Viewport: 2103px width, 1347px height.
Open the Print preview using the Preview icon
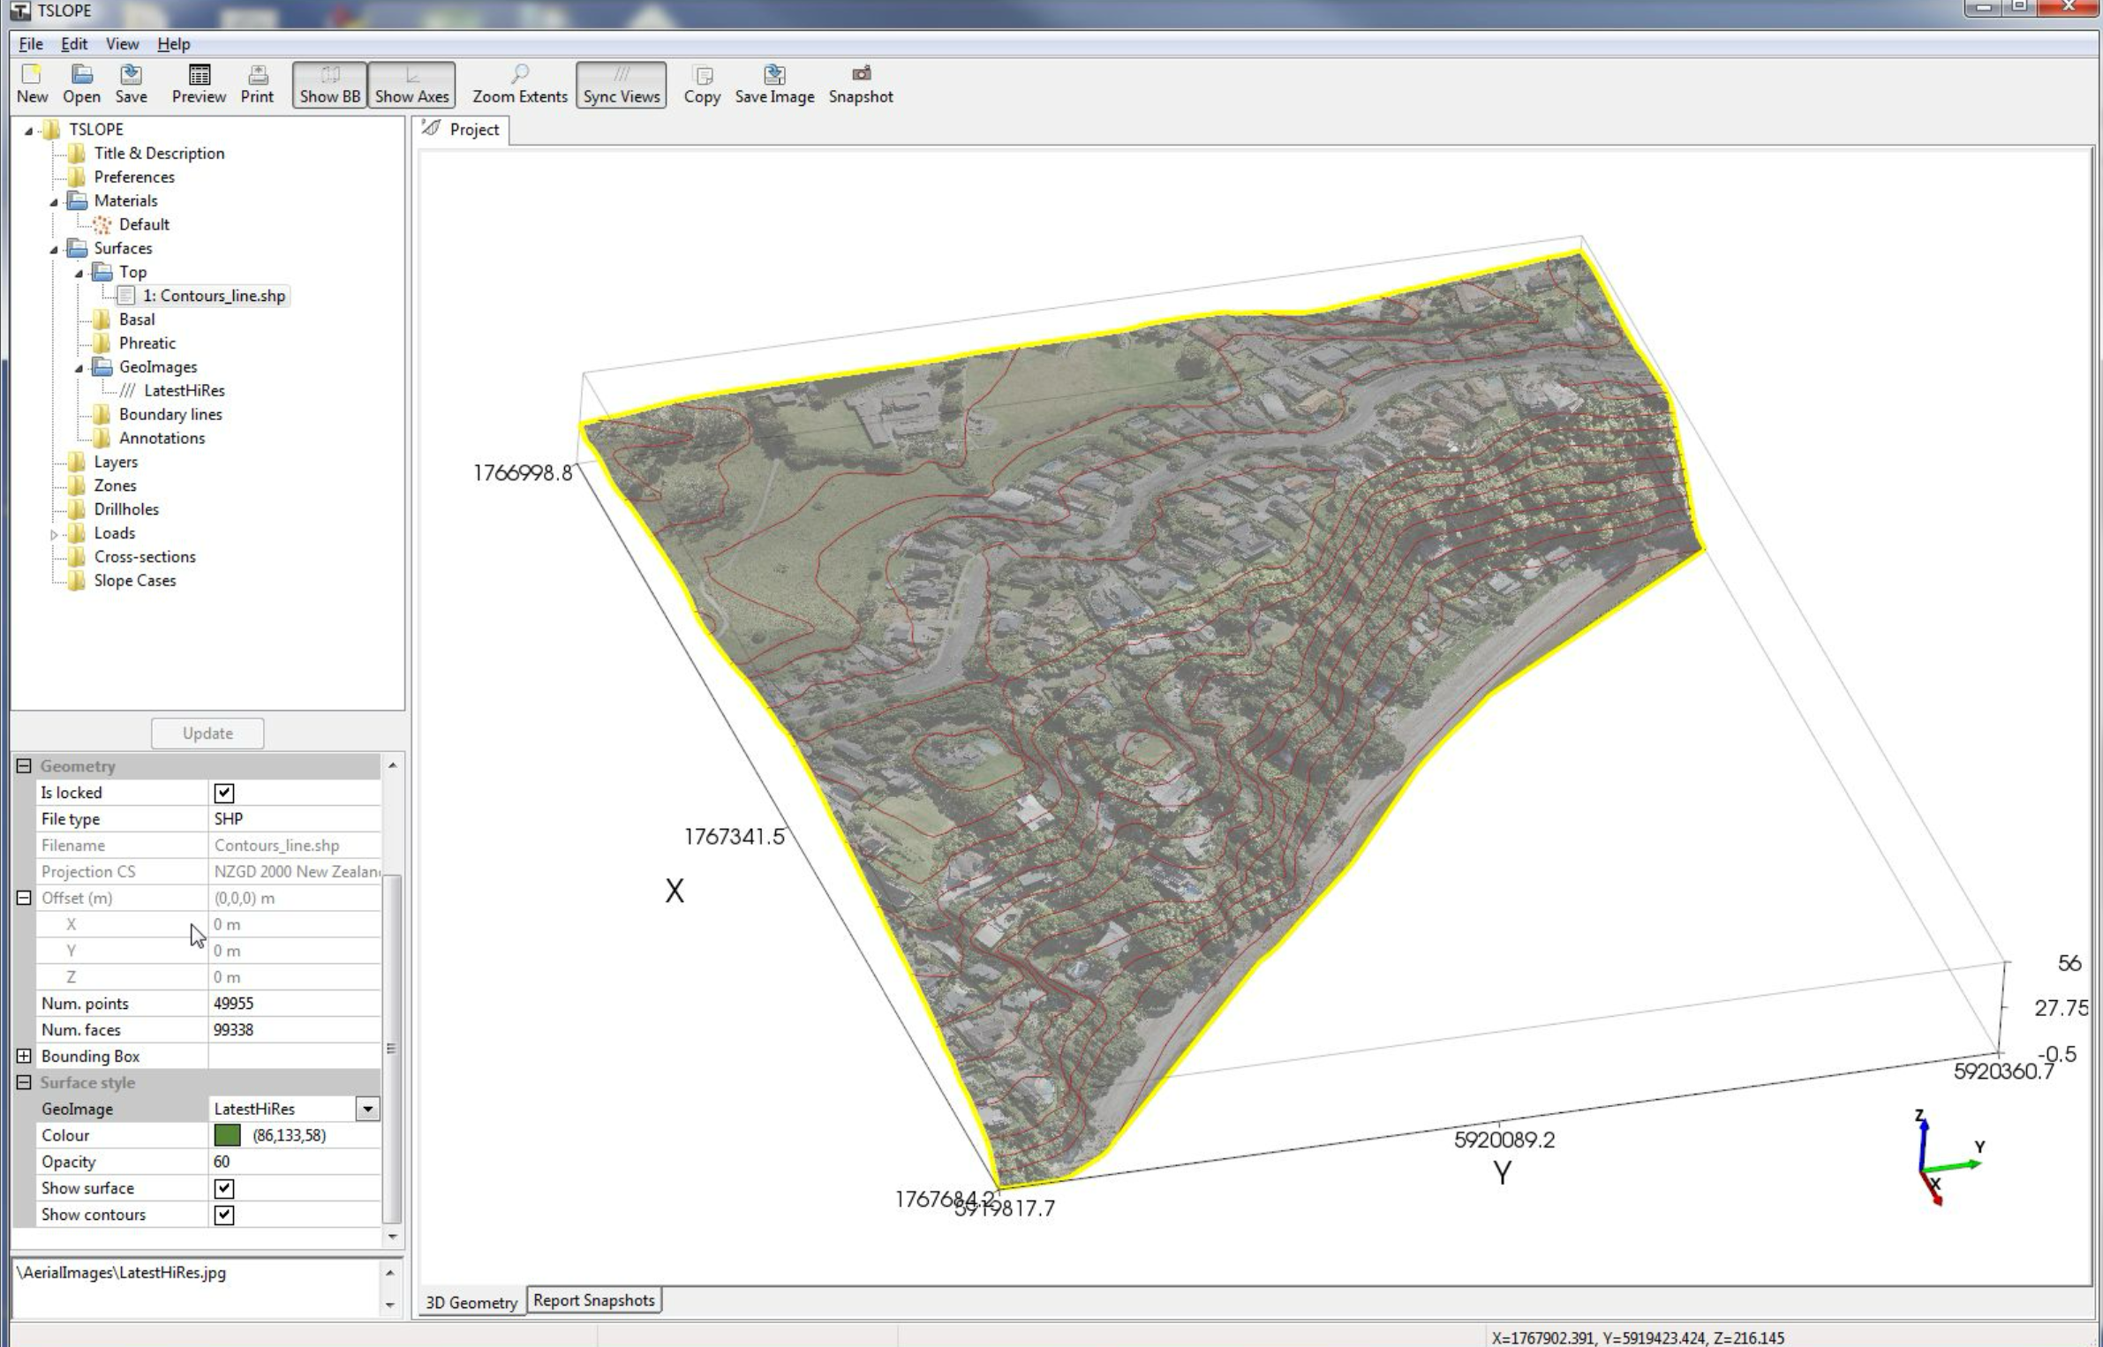coord(199,84)
